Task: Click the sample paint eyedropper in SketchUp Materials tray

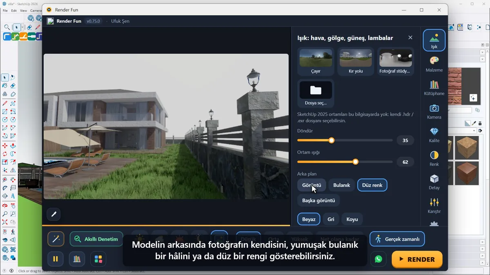Action: 474,123
